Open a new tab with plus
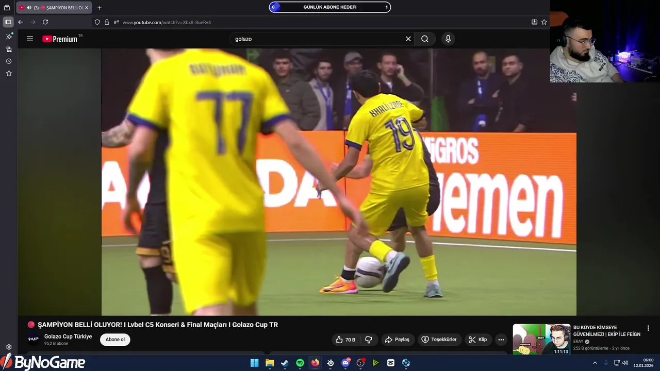The width and height of the screenshot is (660, 371). pyautogui.click(x=100, y=8)
